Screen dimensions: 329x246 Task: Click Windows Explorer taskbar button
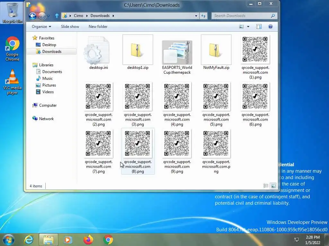point(49,240)
